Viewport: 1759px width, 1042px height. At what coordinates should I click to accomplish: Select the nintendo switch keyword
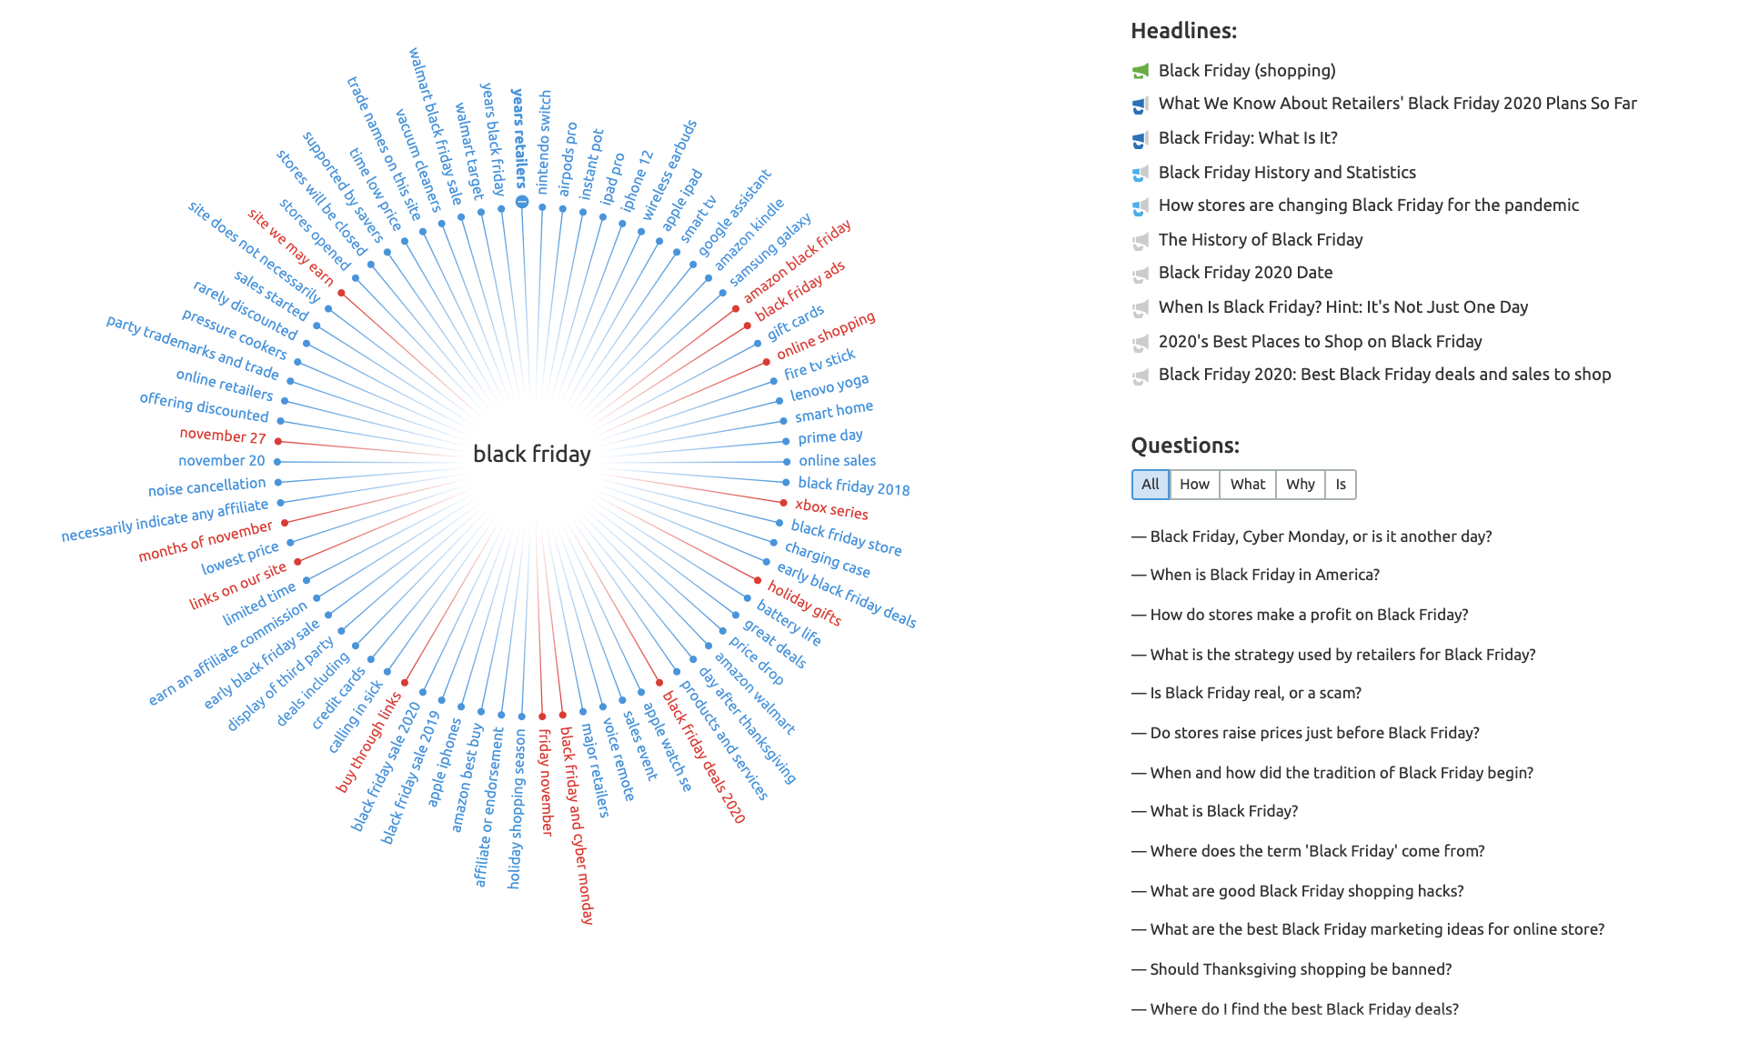[x=544, y=142]
